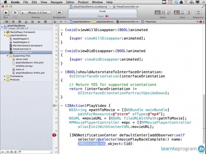Open the Editor menu

tap(70, 2)
